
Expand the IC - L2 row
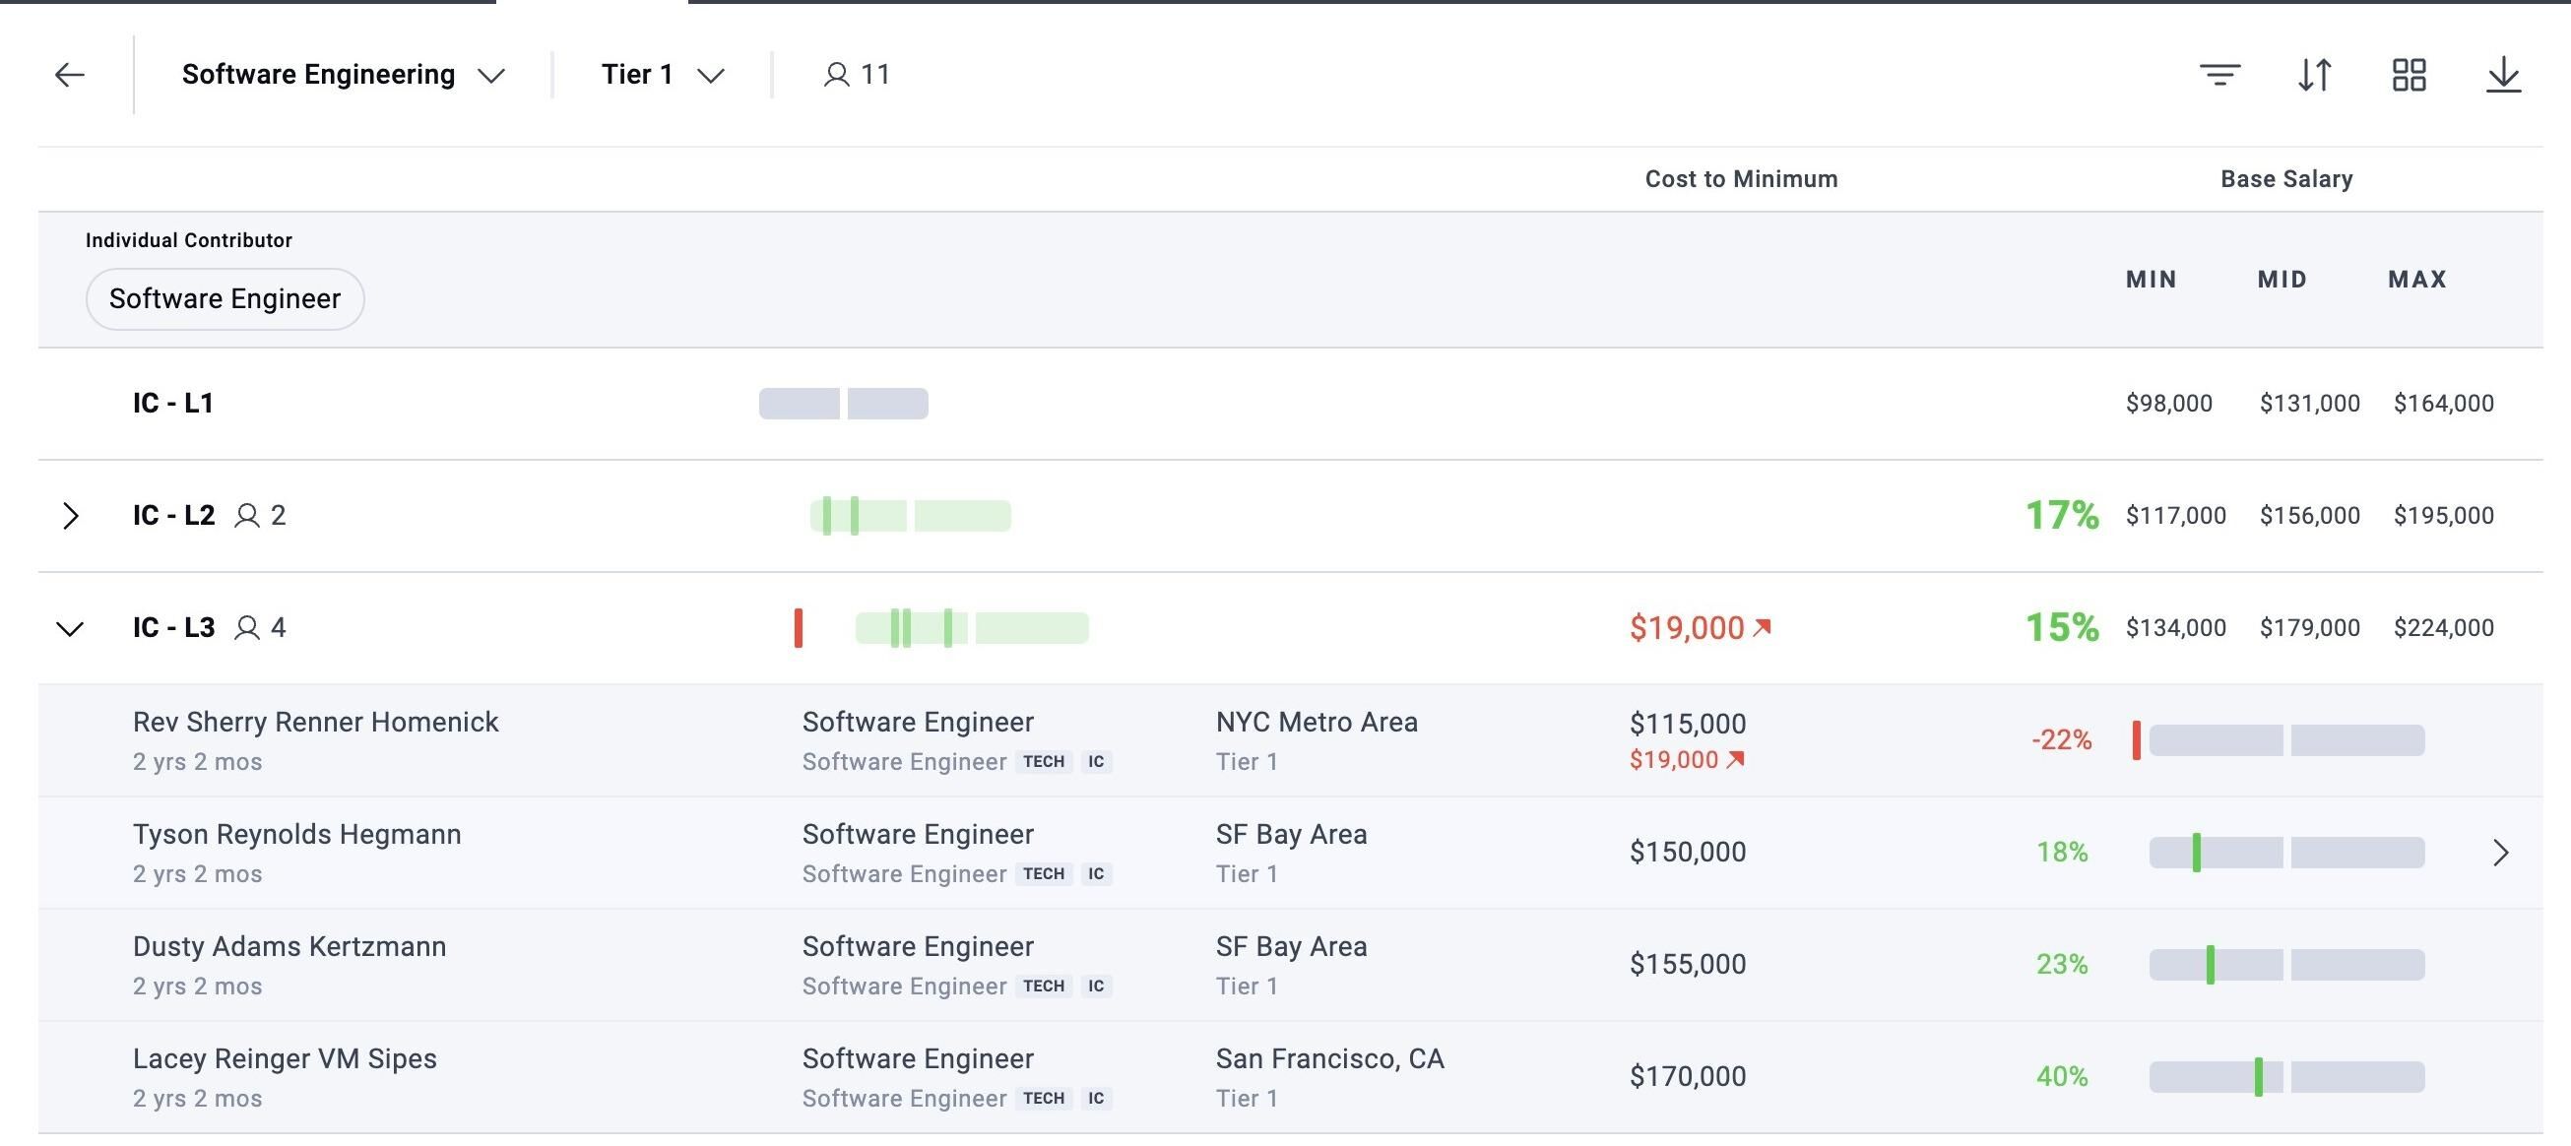(70, 516)
